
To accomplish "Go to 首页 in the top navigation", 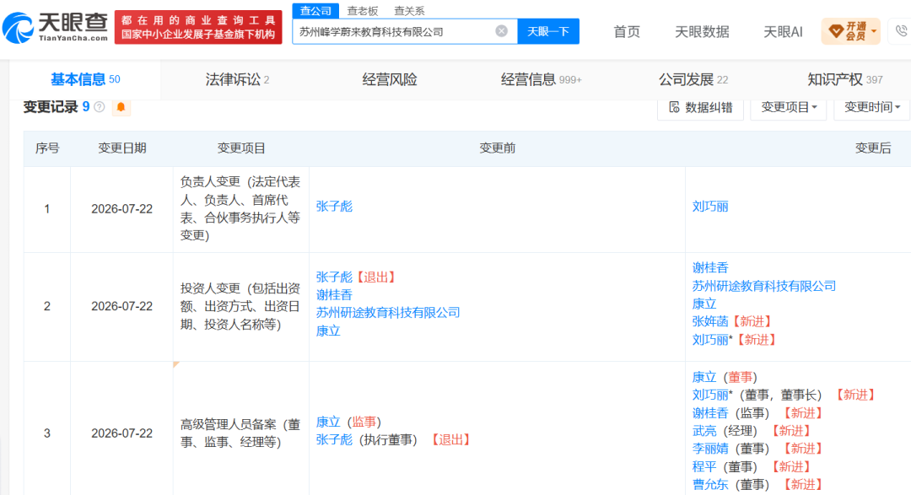I will tap(627, 32).
